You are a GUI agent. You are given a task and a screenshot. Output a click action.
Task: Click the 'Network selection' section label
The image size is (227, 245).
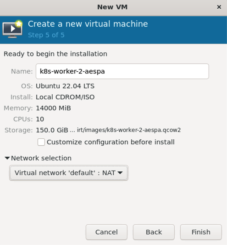coord(41,158)
